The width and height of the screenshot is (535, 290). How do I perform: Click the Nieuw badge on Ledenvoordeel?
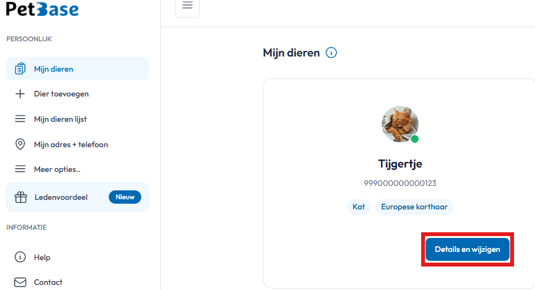(125, 197)
